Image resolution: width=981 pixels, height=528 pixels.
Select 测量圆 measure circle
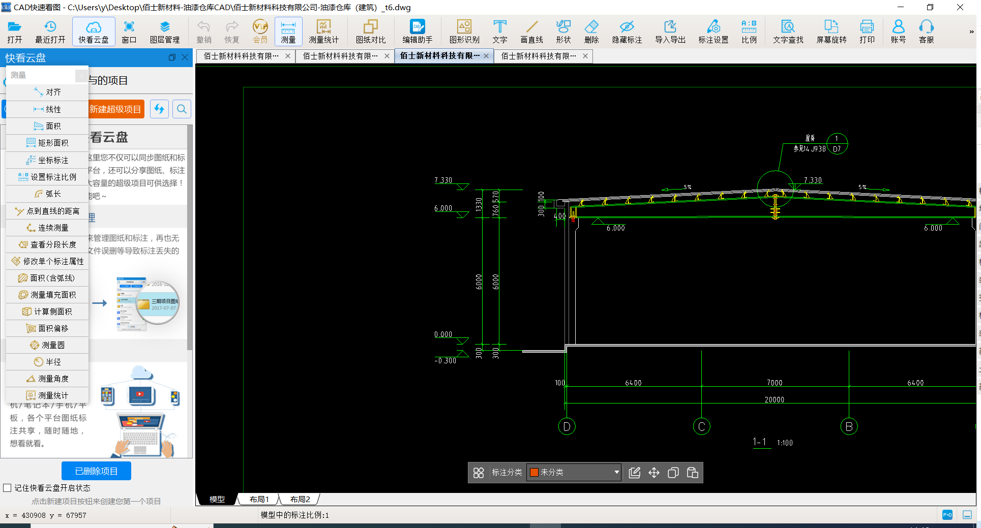point(47,345)
